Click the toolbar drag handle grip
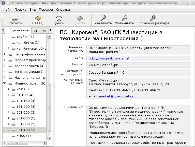 click(2, 20)
